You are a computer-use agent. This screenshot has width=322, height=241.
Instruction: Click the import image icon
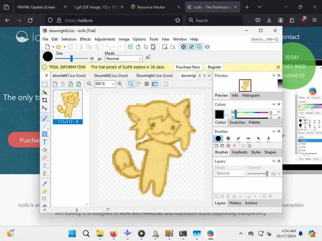coord(71,84)
